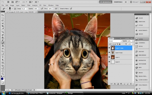Open the CLONE SOURCE panel
Image resolution: width=152 pixels, height=95 pixels.
[142, 80]
